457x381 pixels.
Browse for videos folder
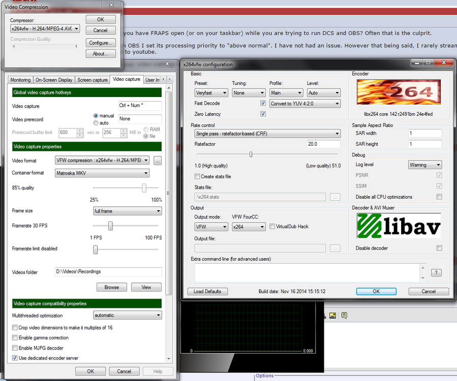click(112, 287)
